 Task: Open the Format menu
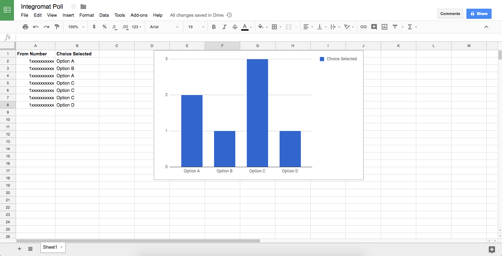pyautogui.click(x=86, y=15)
